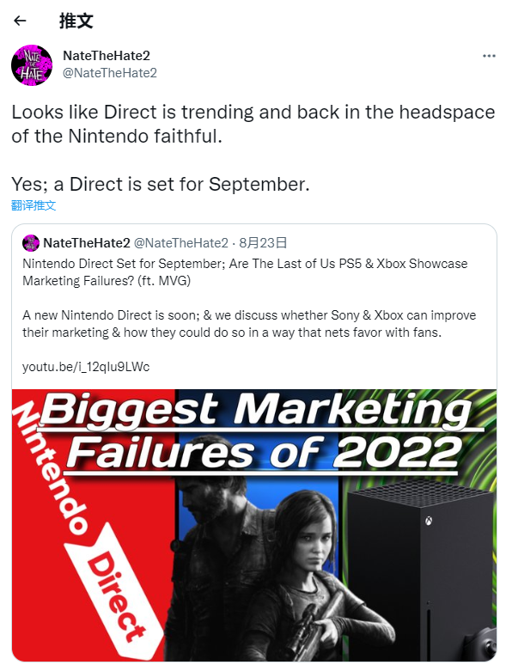Screen dimensions: 506x671
Task: Click the quoted tweet description paragraph
Action: pyautogui.click(x=249, y=324)
